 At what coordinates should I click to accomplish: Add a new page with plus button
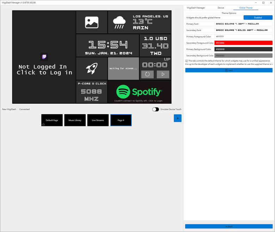click(x=177, y=118)
